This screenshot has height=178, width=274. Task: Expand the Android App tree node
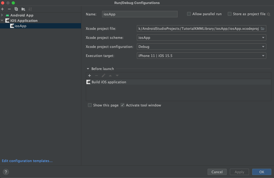[x=2, y=15]
